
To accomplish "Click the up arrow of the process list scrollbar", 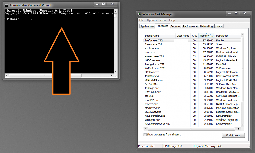I will pyautogui.click(x=242, y=35).
